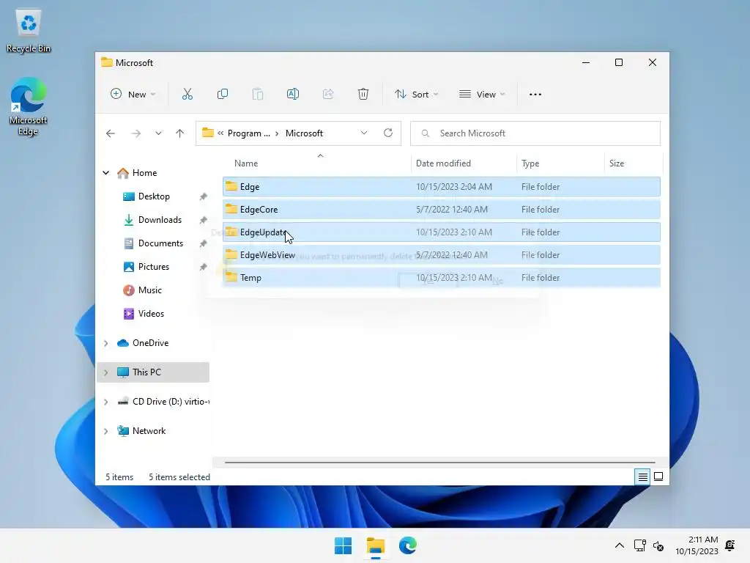Open Documents in navigation pane
The width and height of the screenshot is (750, 563).
pyautogui.click(x=153, y=243)
